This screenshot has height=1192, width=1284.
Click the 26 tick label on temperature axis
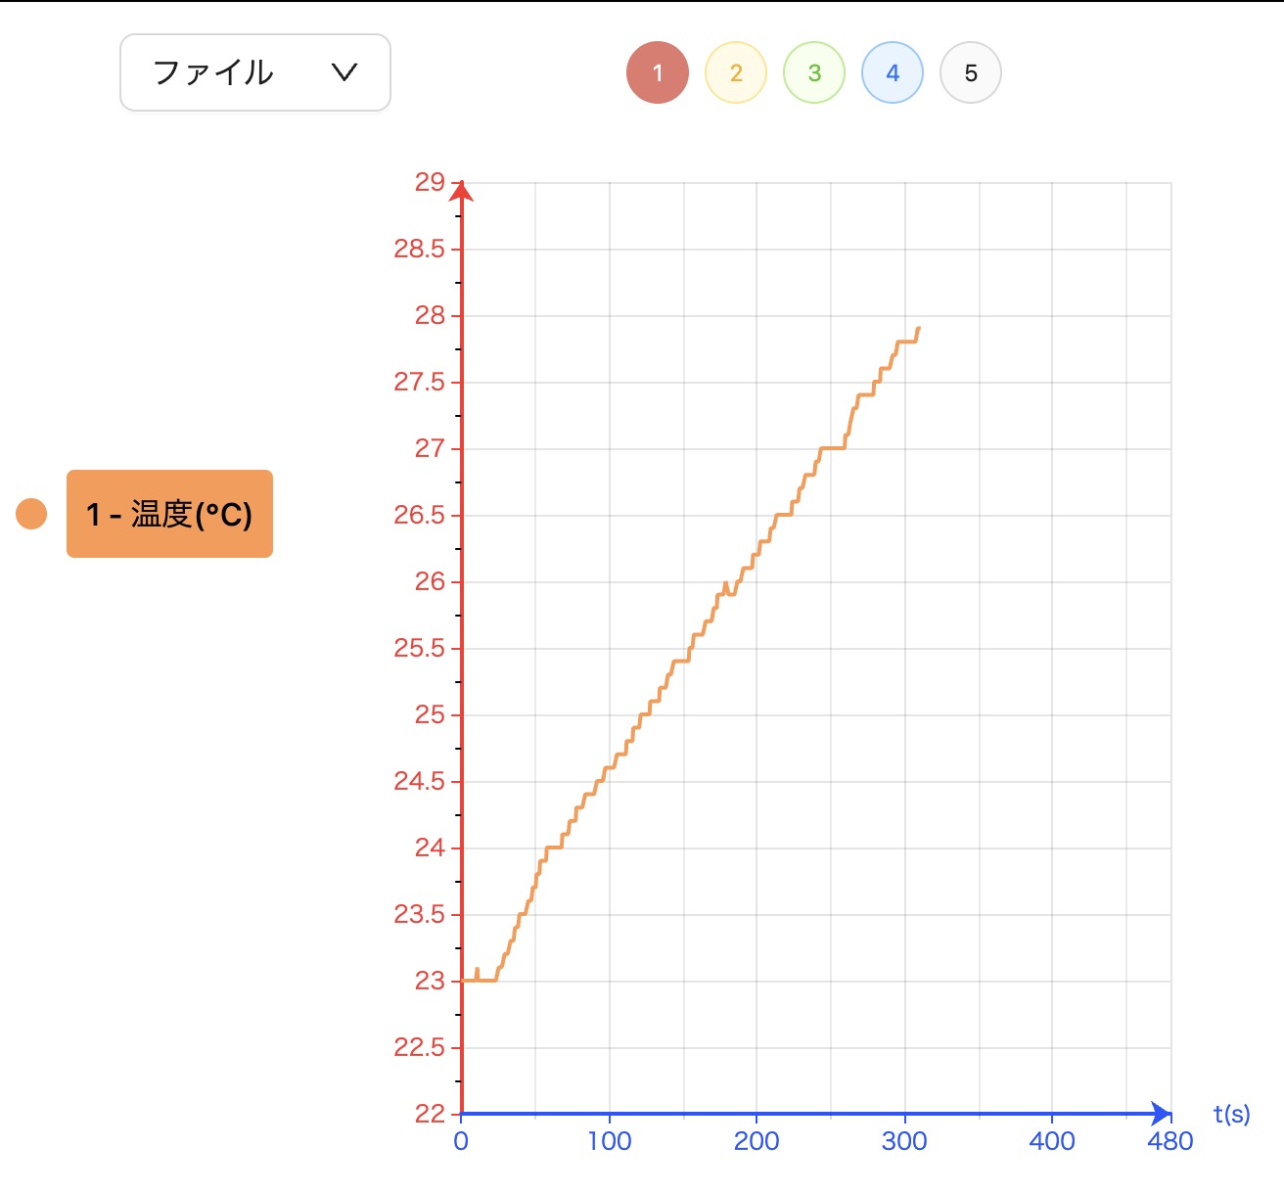pos(430,581)
